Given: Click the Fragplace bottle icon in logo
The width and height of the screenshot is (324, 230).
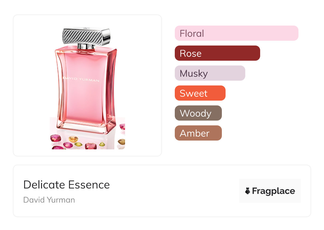Looking at the screenshot, I should tap(248, 191).
